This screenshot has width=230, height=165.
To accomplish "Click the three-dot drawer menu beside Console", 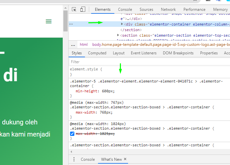I will click(x=74, y=159).
